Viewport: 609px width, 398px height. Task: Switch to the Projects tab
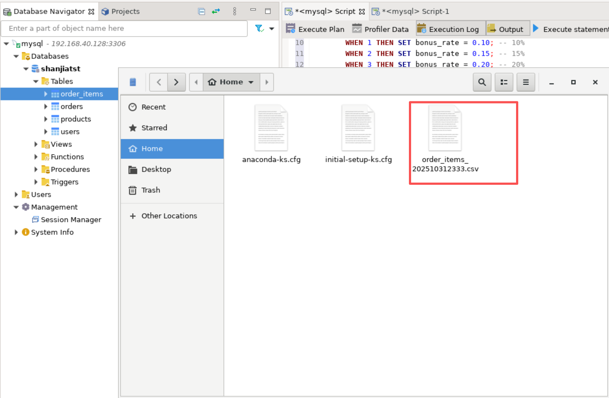tap(121, 11)
